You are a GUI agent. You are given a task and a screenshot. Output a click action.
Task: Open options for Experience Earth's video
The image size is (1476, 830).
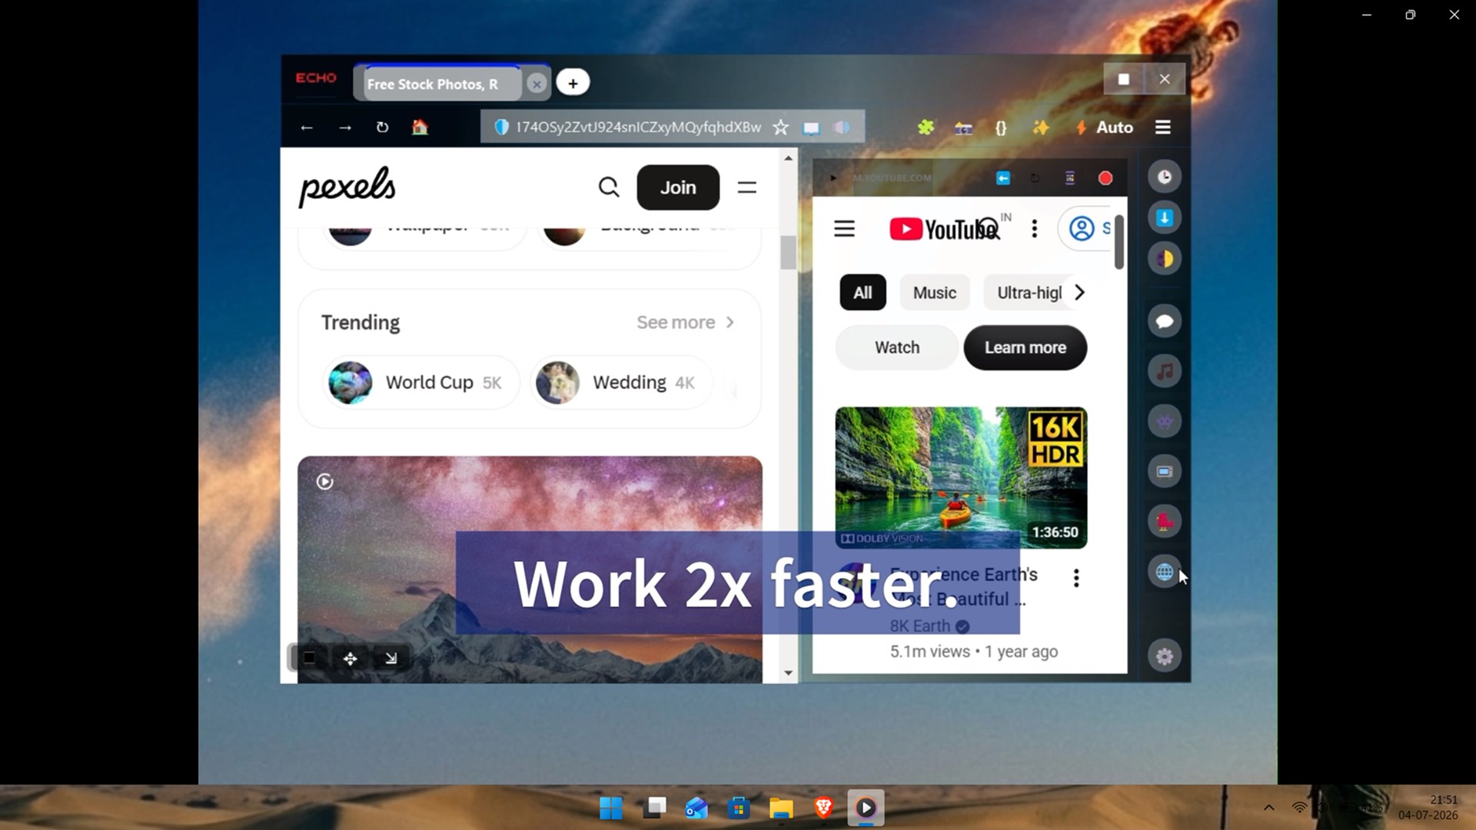[1076, 578]
